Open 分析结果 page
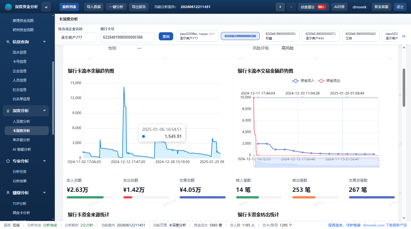 click(20, 181)
